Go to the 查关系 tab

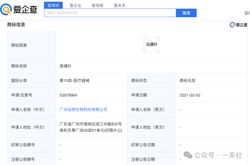(119, 5)
